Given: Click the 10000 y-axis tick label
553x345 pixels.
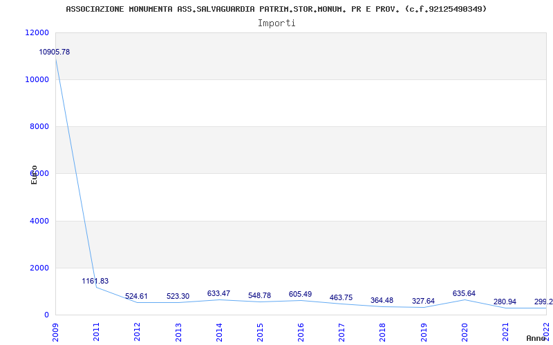Looking at the screenshot, I should [37, 79].
